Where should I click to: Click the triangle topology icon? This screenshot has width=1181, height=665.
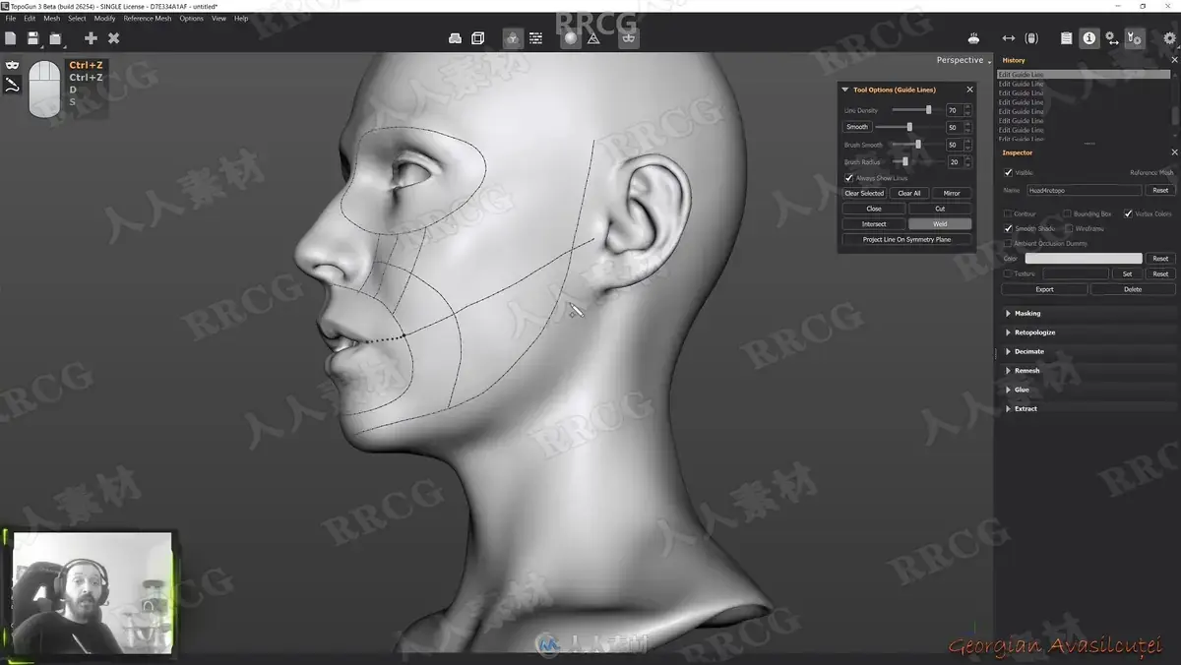tap(593, 38)
